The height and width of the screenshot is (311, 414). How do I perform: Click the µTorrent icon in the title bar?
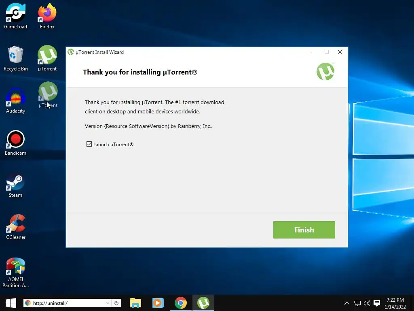click(70, 52)
